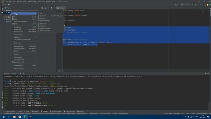Expand the Bookmarks submenu
The image size is (211, 119).
[24, 43]
